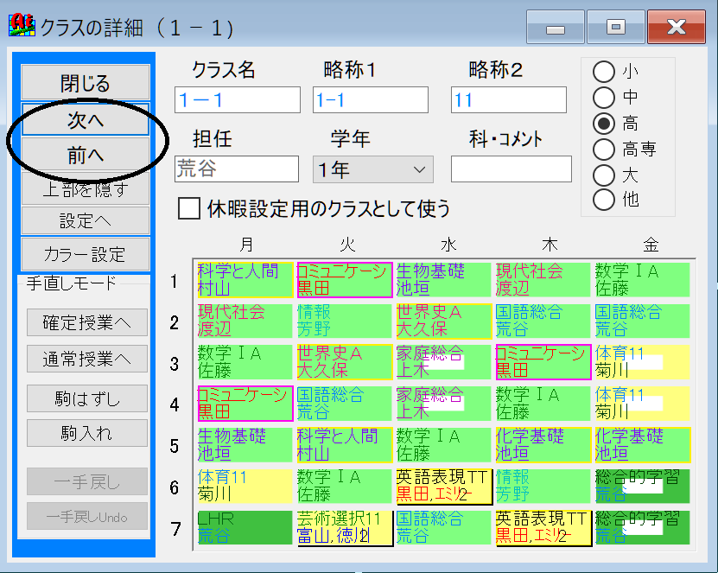718x573 pixels.
Task: Select the 高 radio button
Action: coord(604,124)
